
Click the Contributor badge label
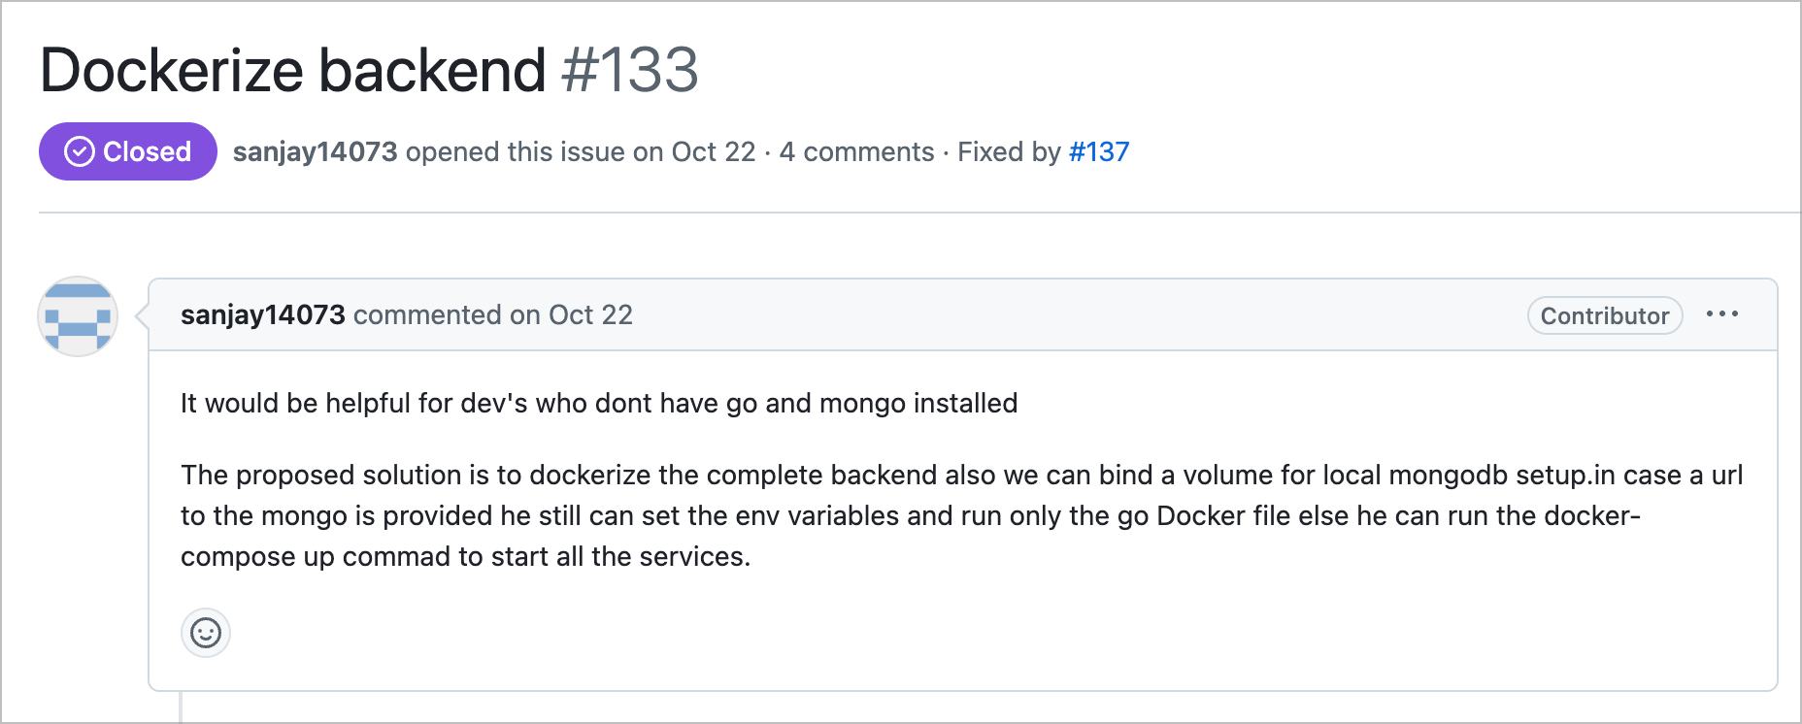(x=1604, y=315)
